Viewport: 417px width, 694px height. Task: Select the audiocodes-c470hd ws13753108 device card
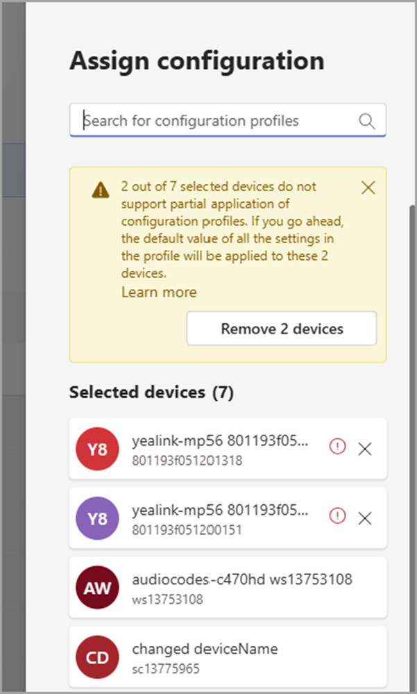click(228, 587)
